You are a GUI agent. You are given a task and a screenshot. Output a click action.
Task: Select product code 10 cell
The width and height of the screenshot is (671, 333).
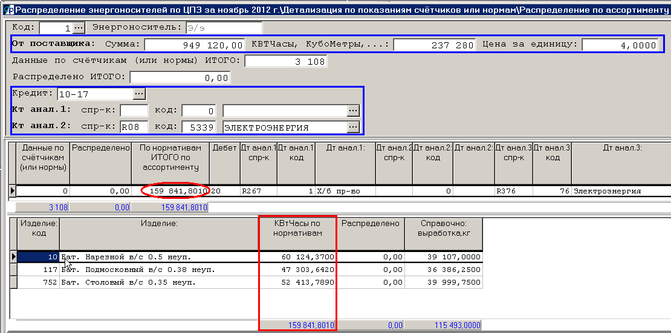[x=39, y=257]
